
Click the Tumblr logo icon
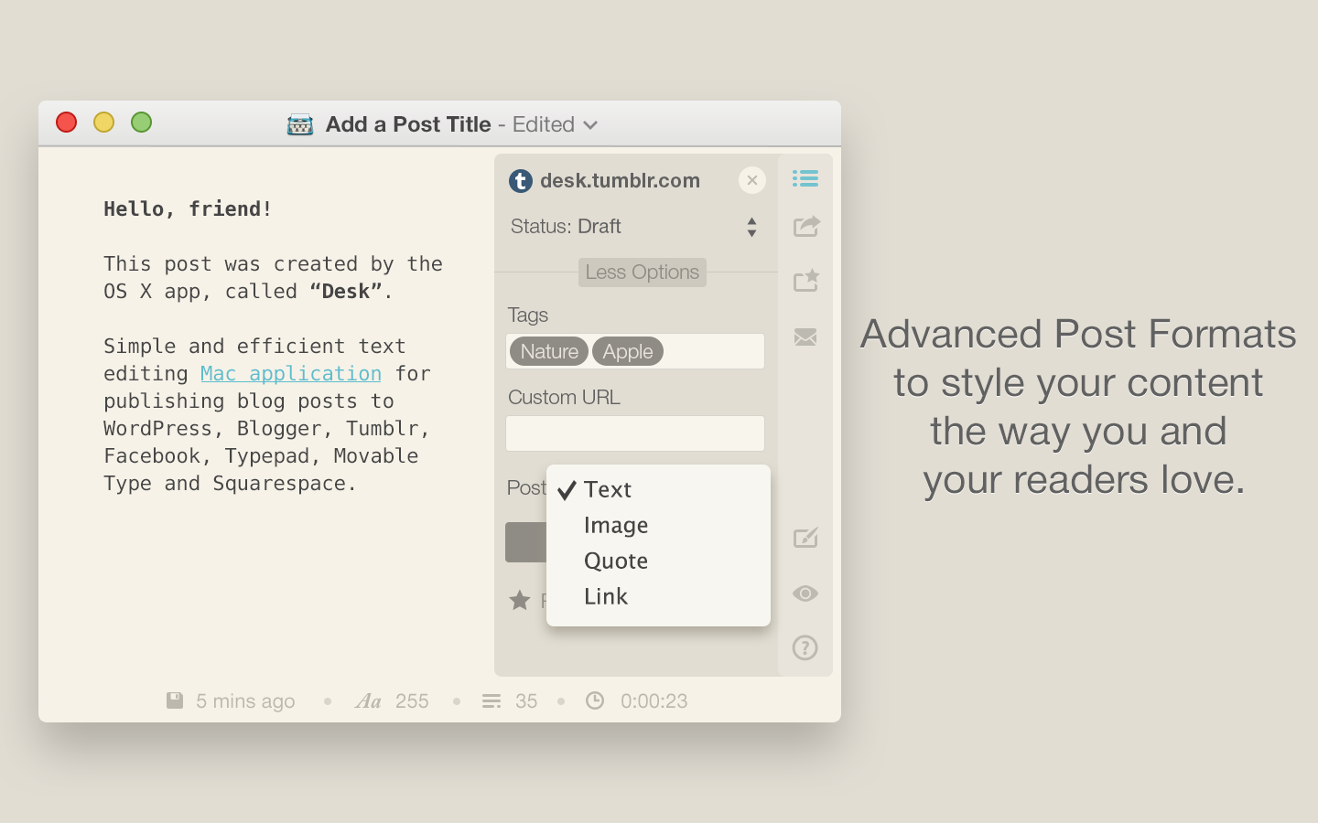[520, 181]
